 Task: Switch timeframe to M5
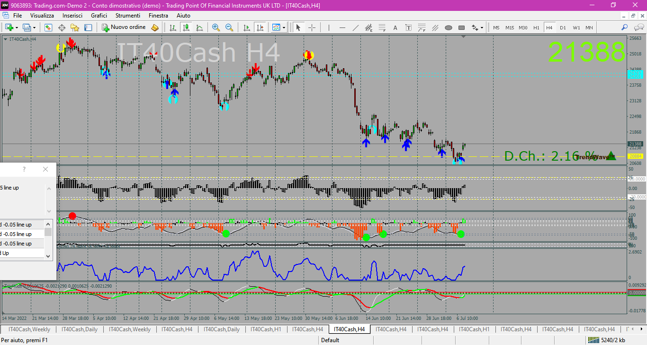pos(496,27)
